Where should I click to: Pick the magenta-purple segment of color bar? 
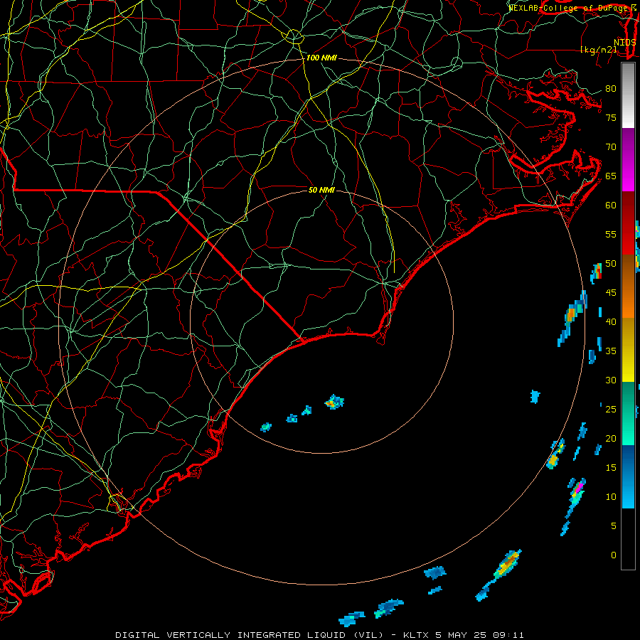[628, 160]
